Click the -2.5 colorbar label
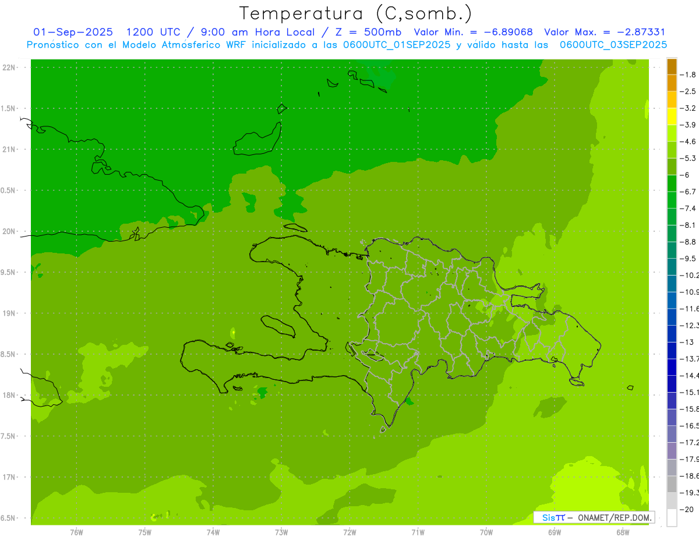The height and width of the screenshot is (540, 699). (x=688, y=91)
